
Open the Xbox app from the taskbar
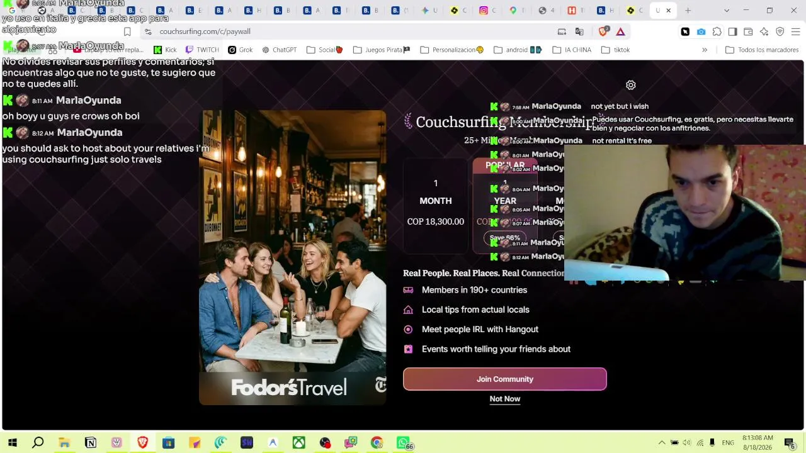click(x=298, y=443)
